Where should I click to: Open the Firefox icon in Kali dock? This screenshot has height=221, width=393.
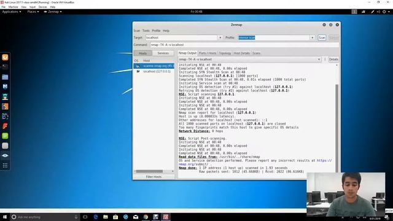tap(5, 57)
